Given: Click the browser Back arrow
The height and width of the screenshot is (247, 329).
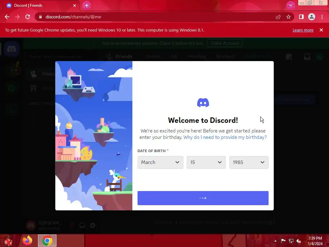Looking at the screenshot, I should coord(7,17).
